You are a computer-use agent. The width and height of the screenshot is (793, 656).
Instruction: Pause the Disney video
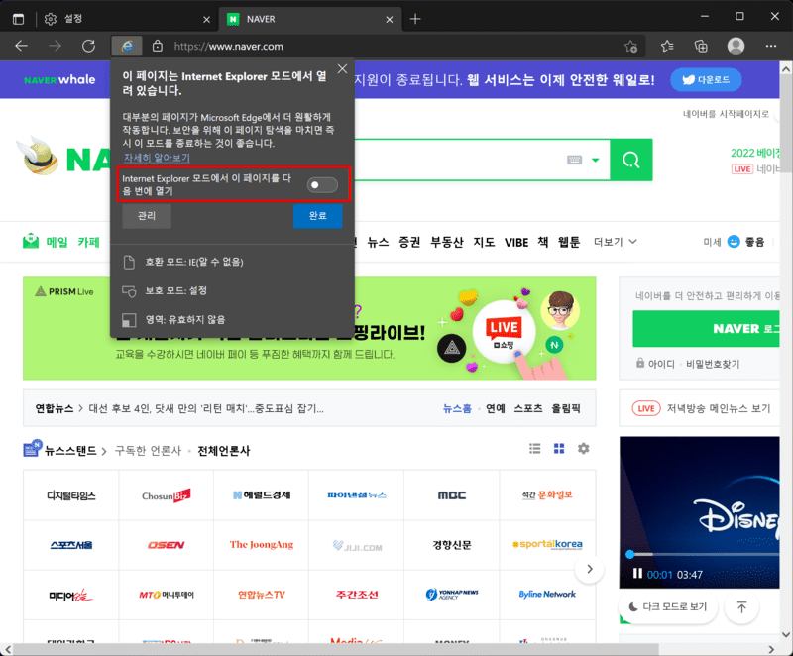tap(637, 574)
